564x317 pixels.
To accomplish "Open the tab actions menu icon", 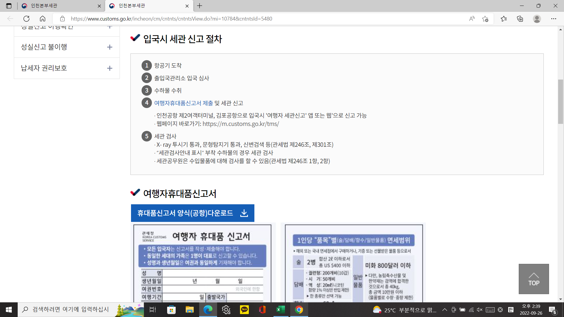I will click(9, 6).
